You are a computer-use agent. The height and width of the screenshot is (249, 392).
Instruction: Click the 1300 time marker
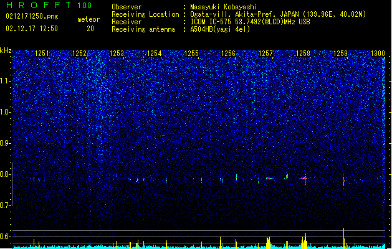[x=378, y=54]
